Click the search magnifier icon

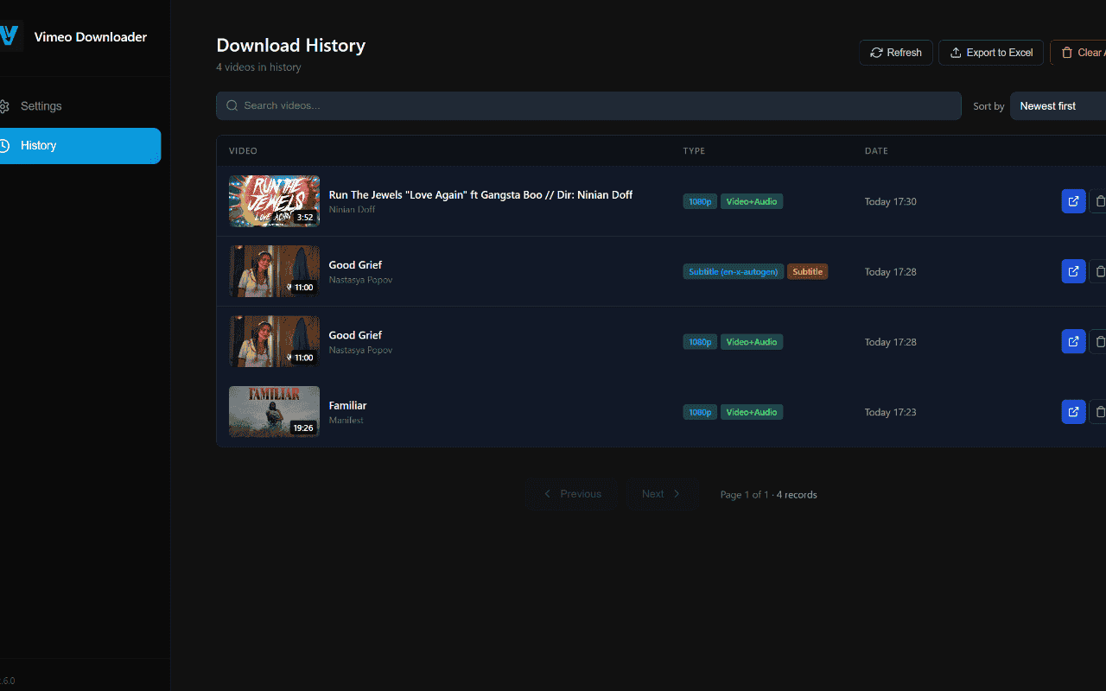coord(232,105)
